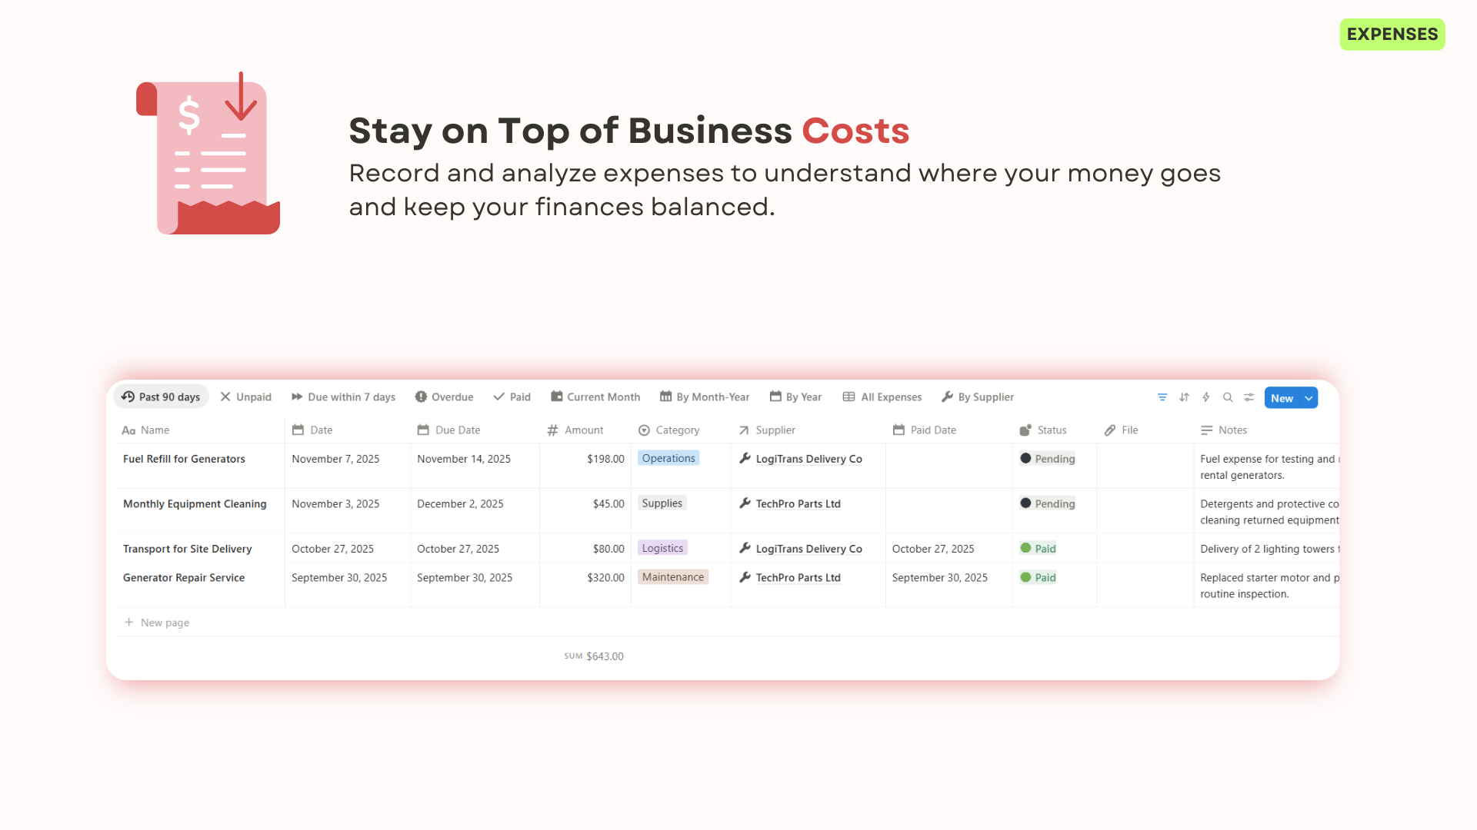This screenshot has width=1477, height=830.
Task: Open the LogiTrans Delivery Co supplier link
Action: click(809, 459)
